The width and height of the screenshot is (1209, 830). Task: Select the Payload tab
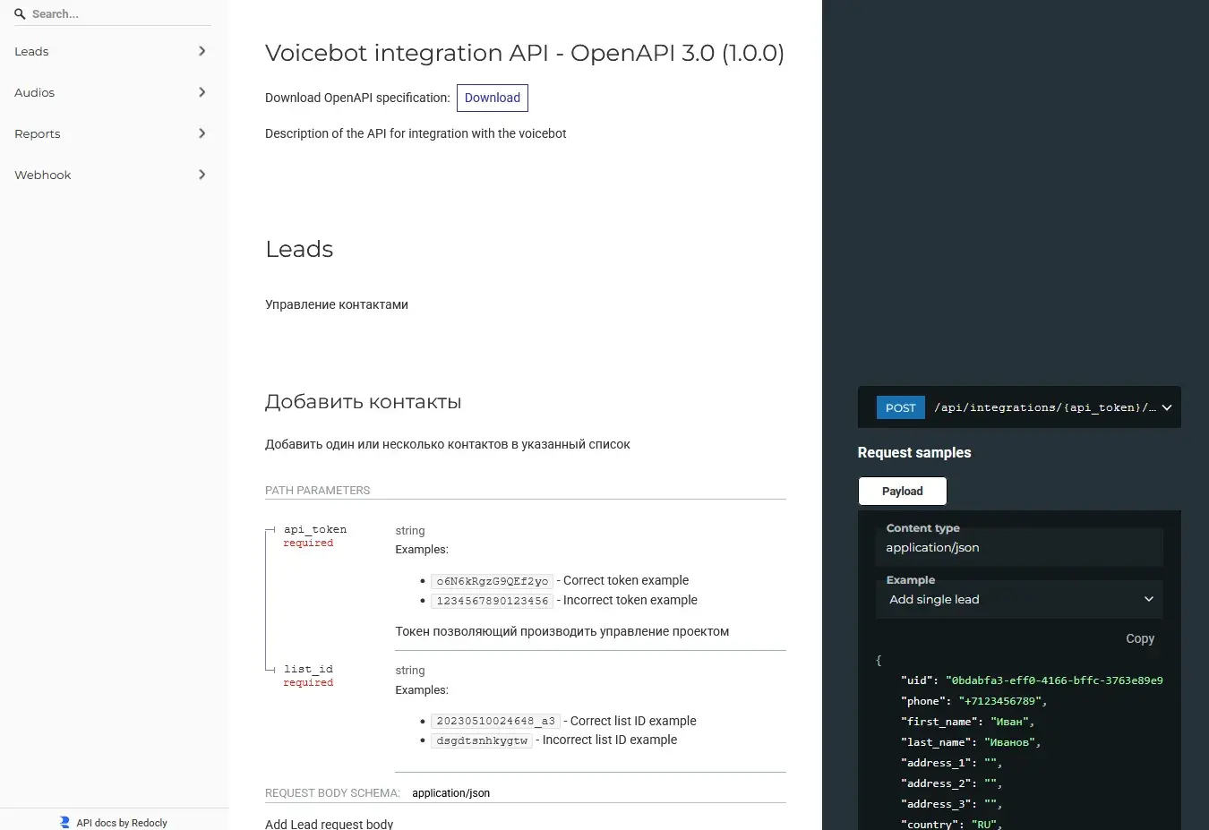click(x=902, y=491)
